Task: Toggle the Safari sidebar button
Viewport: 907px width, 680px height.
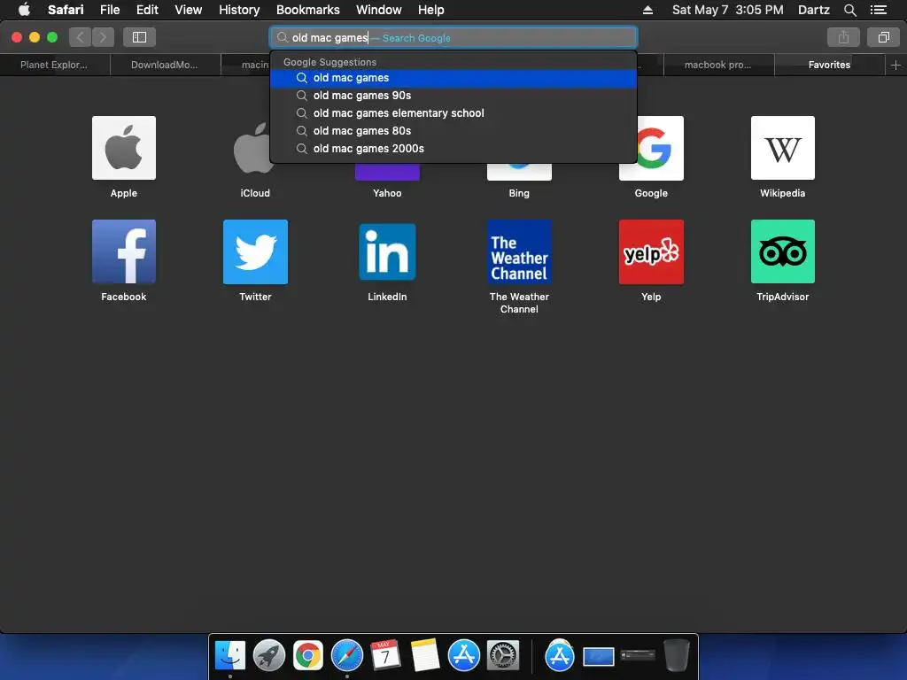Action: (139, 37)
